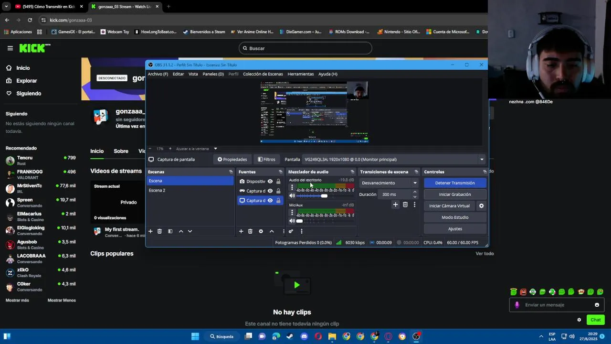Open Archivo (F) menu in OBS
The width and height of the screenshot is (611, 344).
click(x=158, y=74)
